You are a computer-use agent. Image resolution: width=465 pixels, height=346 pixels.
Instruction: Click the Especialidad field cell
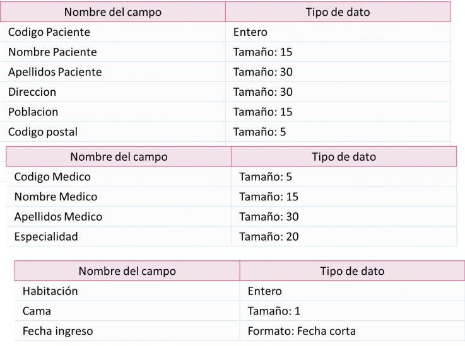pos(119,236)
